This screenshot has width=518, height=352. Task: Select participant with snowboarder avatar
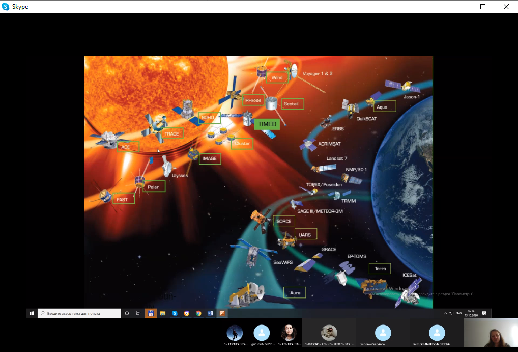click(x=235, y=333)
